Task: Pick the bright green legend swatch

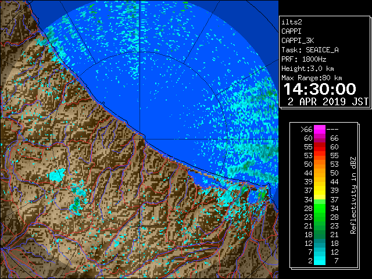Action: tap(320, 208)
